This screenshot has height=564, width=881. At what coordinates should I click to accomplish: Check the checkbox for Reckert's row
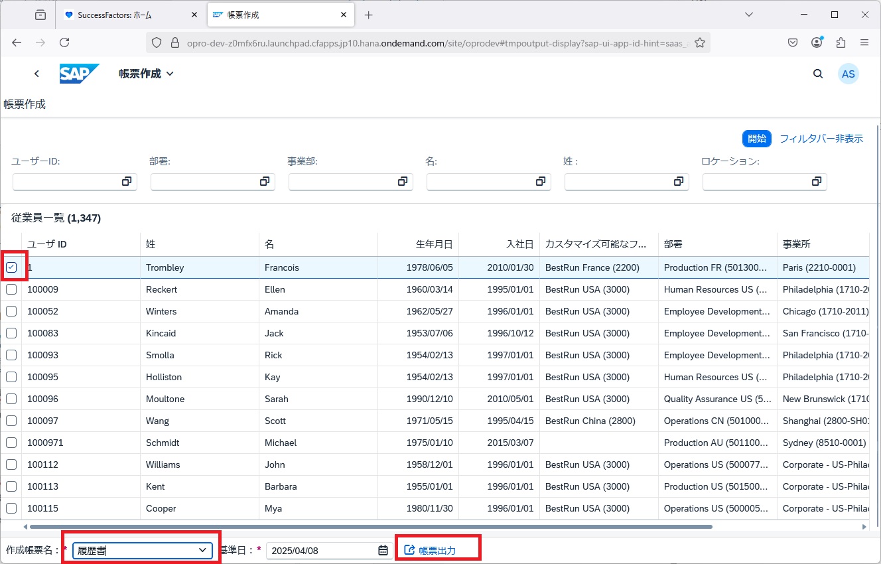tap(11, 289)
